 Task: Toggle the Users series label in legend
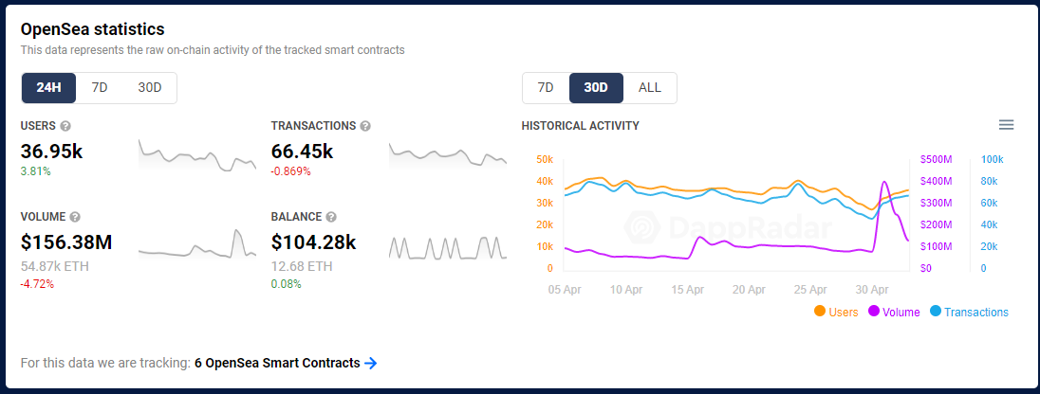click(x=843, y=312)
